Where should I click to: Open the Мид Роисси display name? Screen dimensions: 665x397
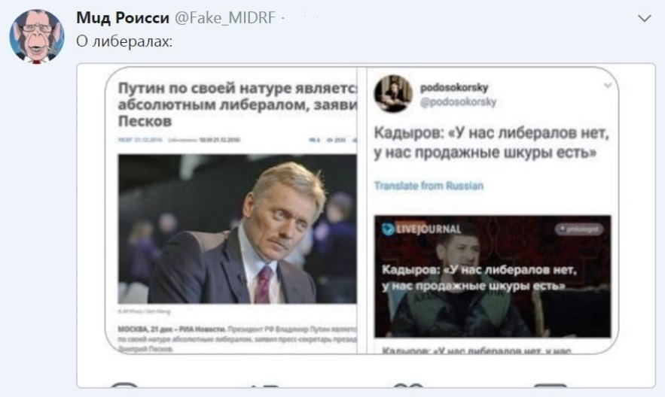(x=123, y=18)
